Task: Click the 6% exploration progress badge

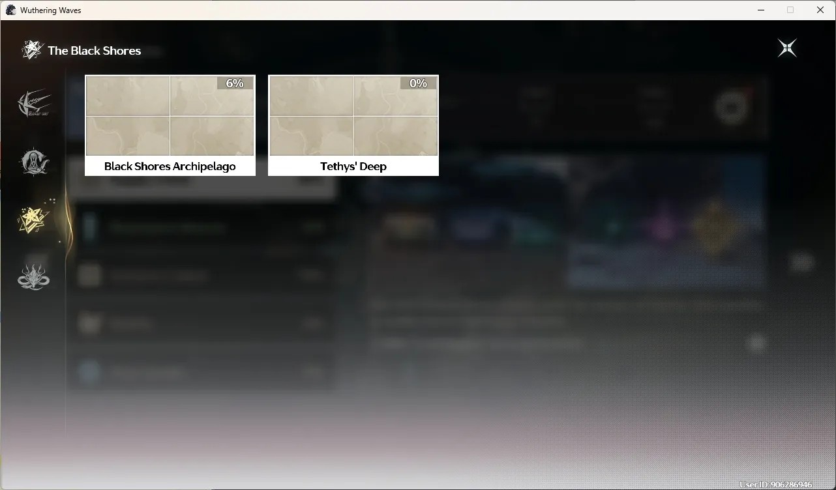Action: point(235,83)
